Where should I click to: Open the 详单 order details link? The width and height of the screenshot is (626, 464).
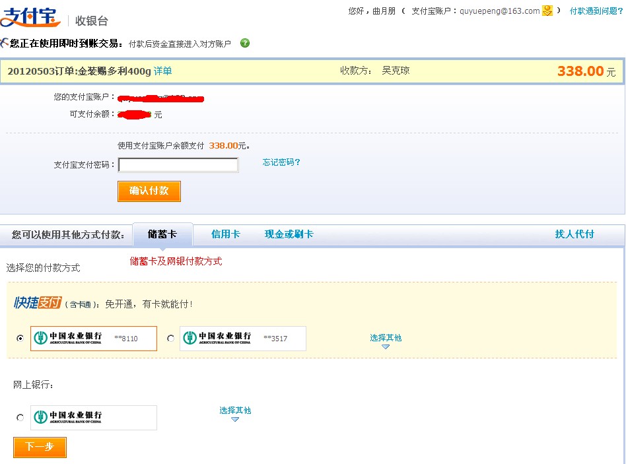point(162,71)
